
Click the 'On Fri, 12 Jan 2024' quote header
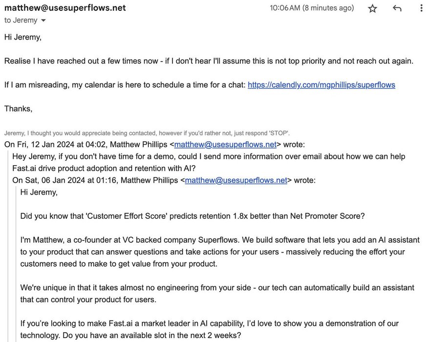(x=83, y=144)
